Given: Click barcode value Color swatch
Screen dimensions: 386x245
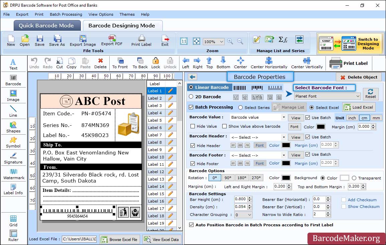Looking at the screenshot, I should pyautogui.click(x=320, y=127).
